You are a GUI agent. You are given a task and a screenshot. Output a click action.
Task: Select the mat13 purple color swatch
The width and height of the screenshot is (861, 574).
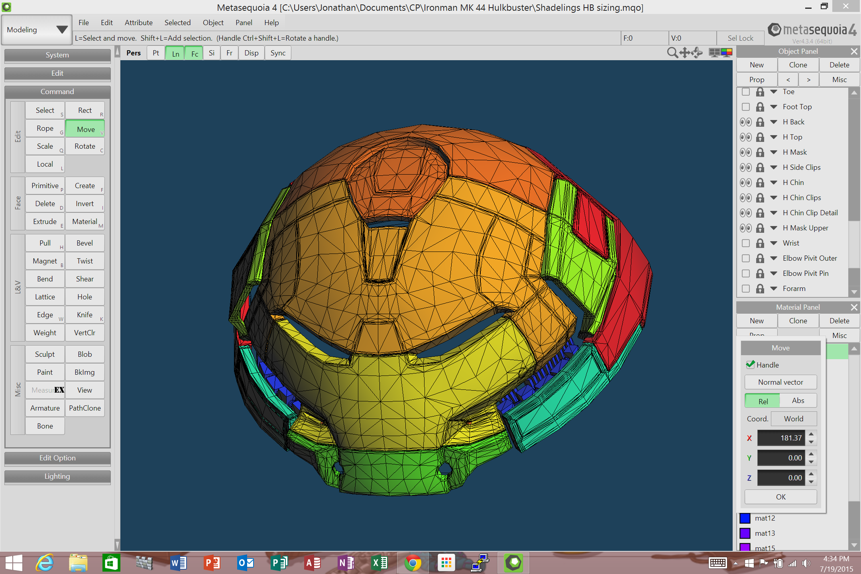pyautogui.click(x=745, y=533)
